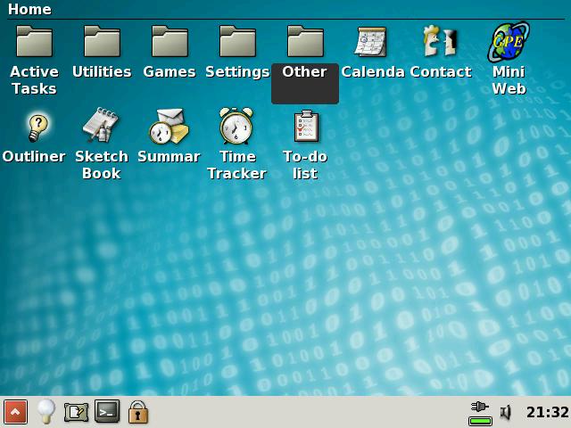Open the Settings folder

[x=237, y=42]
